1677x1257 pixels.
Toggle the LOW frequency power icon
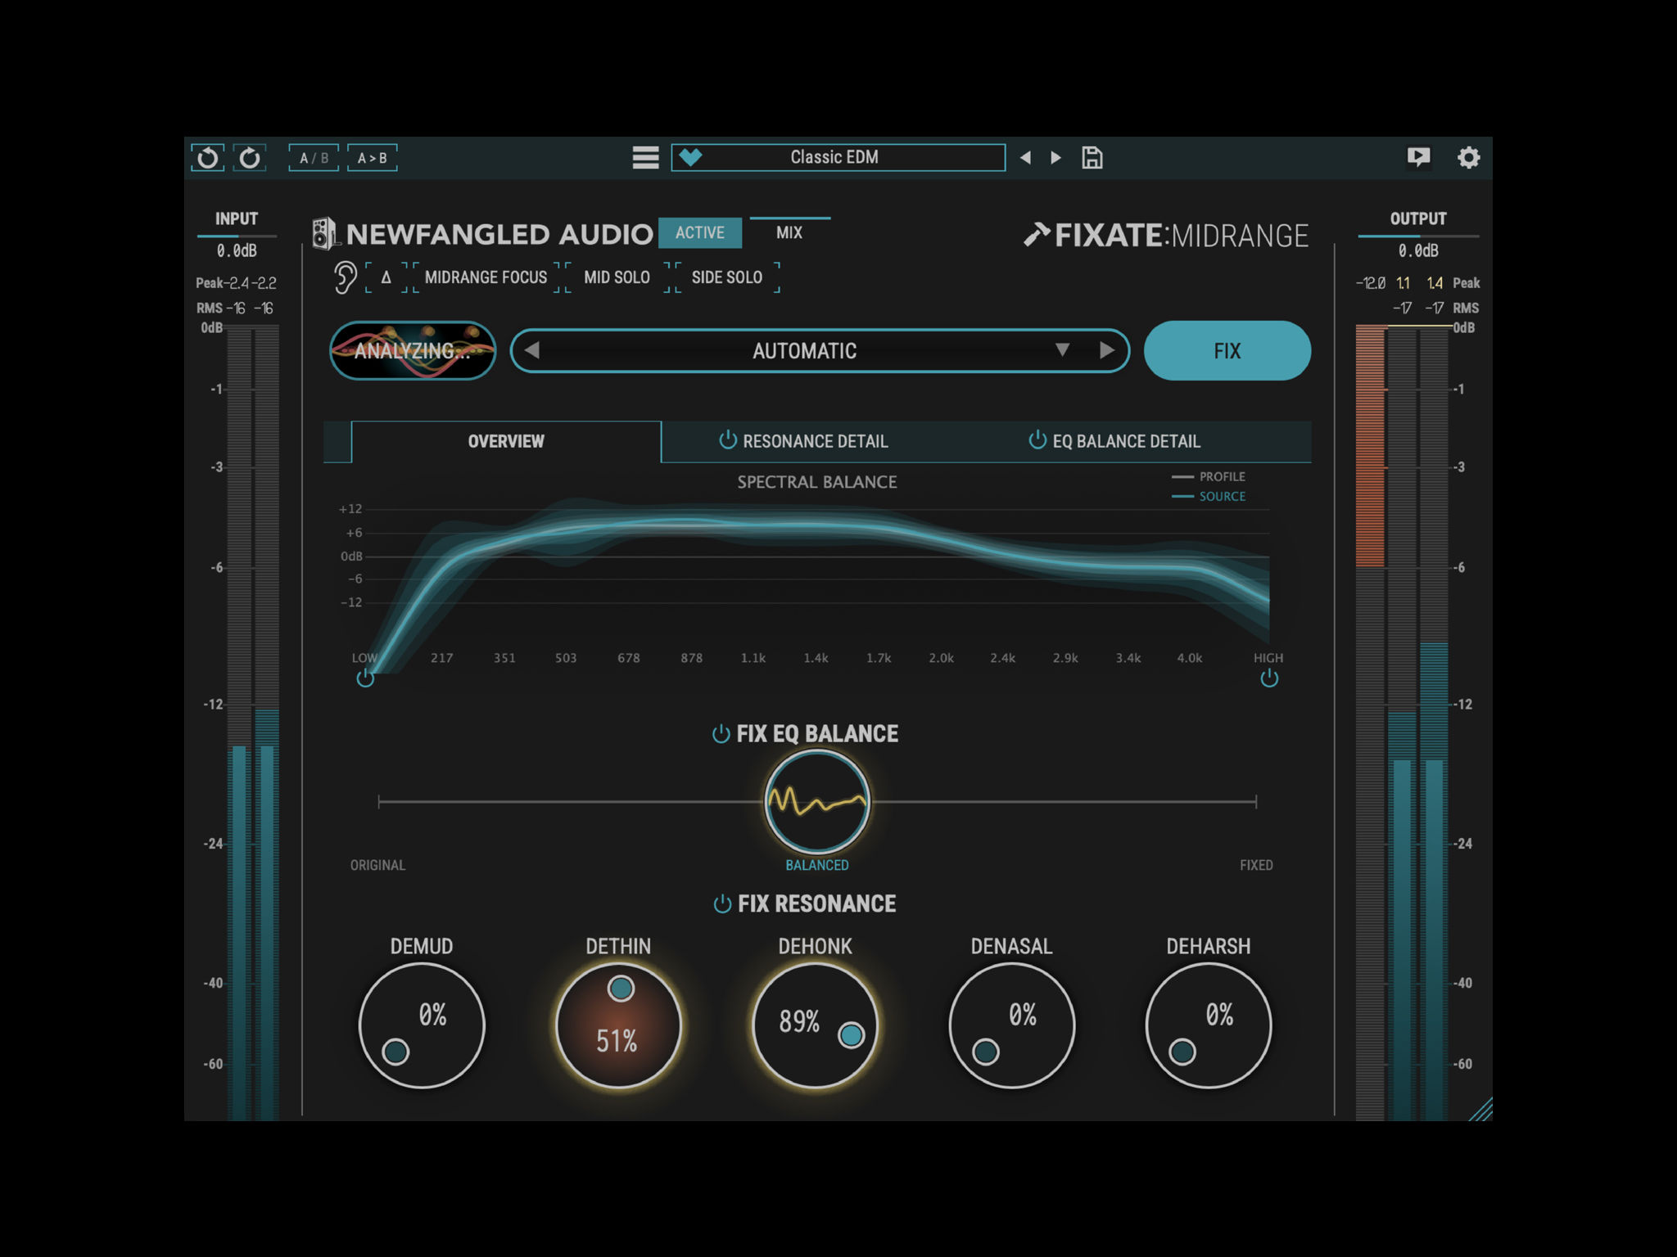click(x=365, y=678)
